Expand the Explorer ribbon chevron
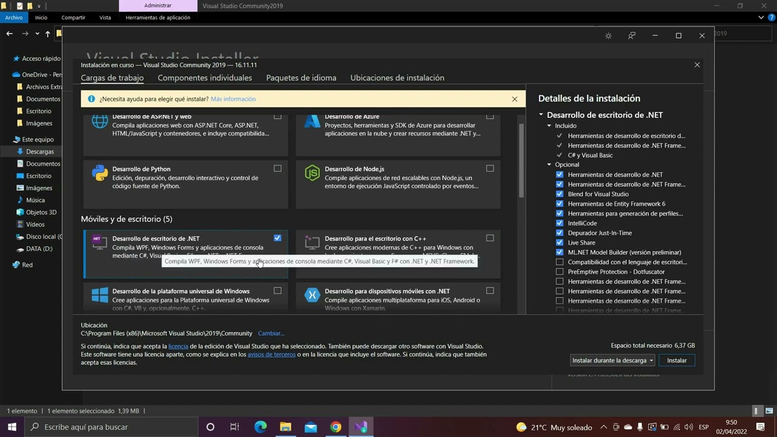Image resolution: width=777 pixels, height=437 pixels. point(761,18)
